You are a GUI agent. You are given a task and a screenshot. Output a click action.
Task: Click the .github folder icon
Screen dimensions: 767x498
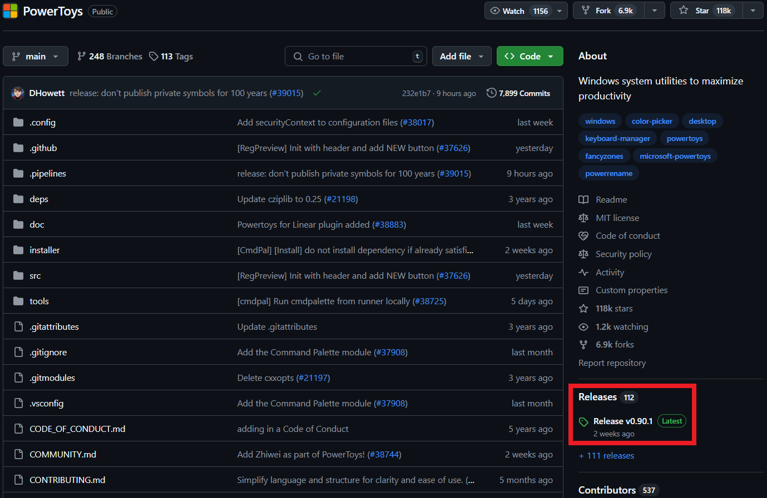[x=18, y=148]
